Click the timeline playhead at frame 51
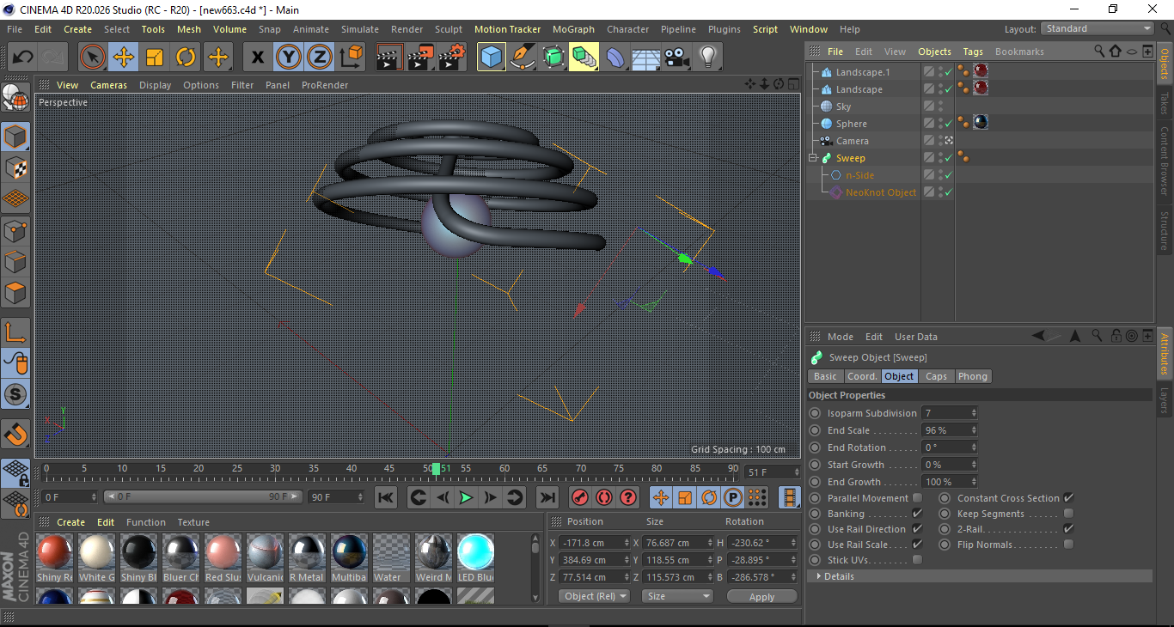 tap(437, 469)
